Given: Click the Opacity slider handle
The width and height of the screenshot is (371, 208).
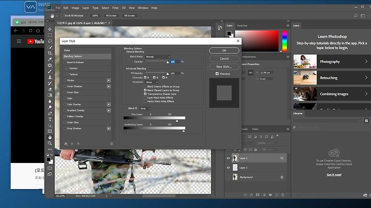Looking at the screenshot, I should coord(168,62).
